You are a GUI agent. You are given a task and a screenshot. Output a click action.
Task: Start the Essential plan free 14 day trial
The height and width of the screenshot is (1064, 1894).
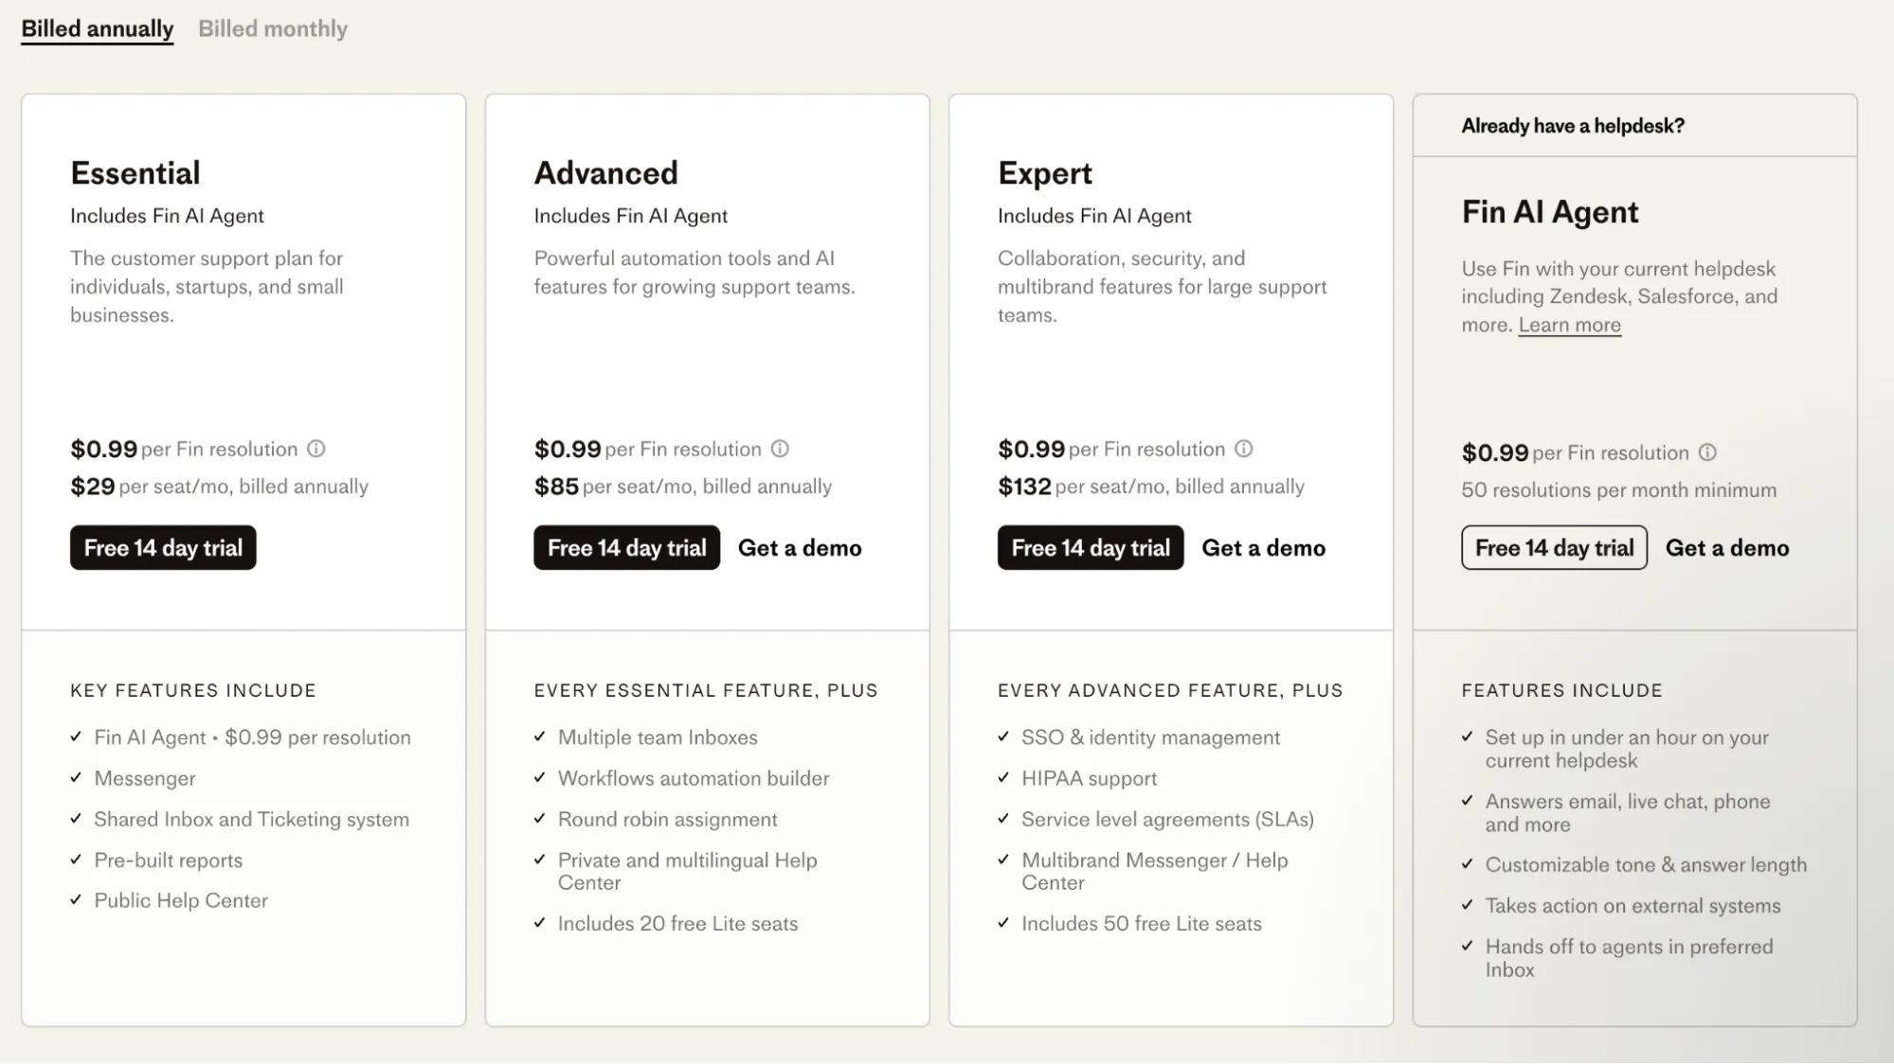click(162, 547)
